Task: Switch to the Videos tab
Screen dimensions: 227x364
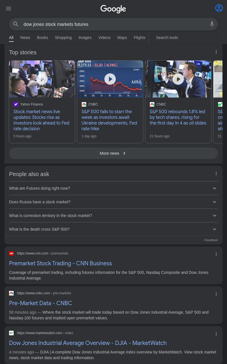Action: [x=104, y=38]
